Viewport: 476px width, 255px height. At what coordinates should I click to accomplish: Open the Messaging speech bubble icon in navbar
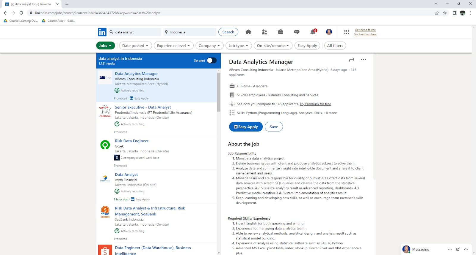tap(297, 32)
